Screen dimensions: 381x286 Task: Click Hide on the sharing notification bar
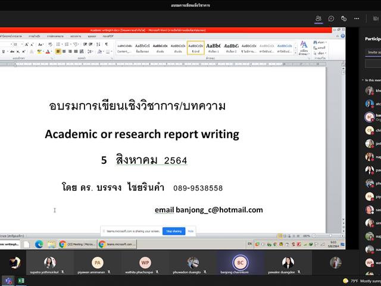pyautogui.click(x=190, y=231)
